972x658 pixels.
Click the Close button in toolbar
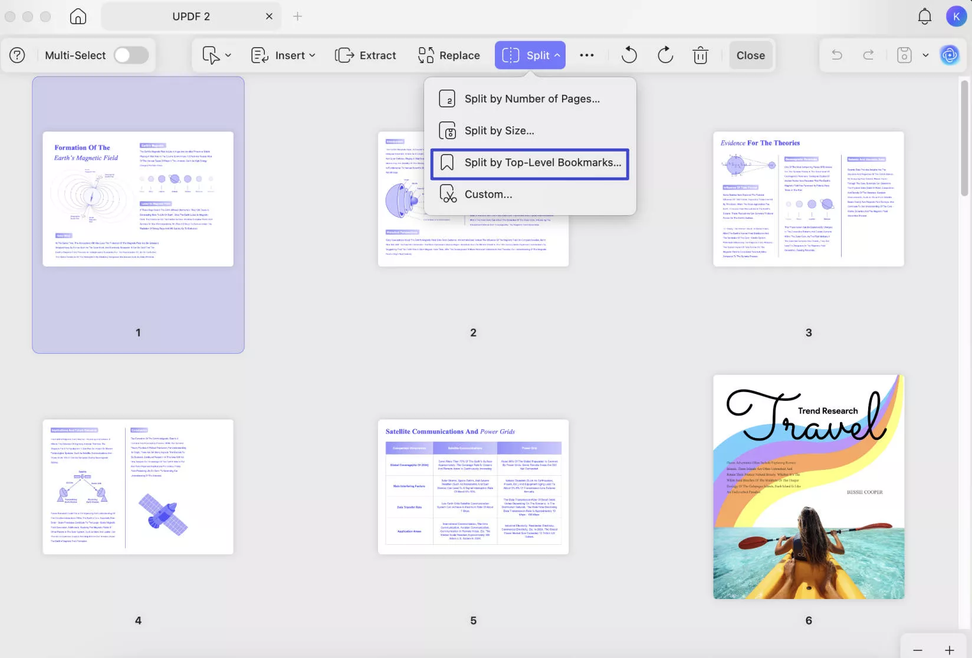[x=750, y=55]
